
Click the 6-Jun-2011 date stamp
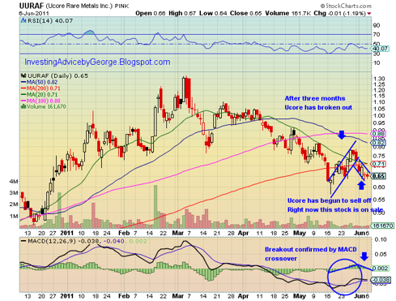pyautogui.click(x=34, y=13)
